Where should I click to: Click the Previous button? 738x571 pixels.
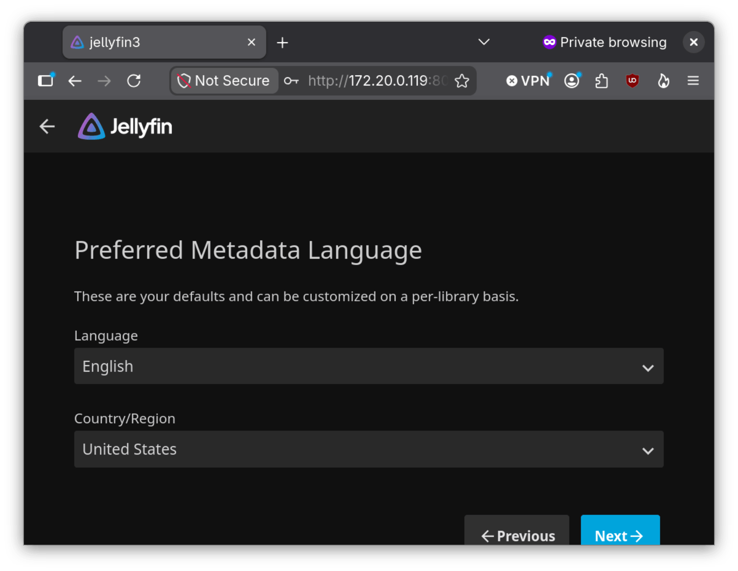[x=517, y=530]
